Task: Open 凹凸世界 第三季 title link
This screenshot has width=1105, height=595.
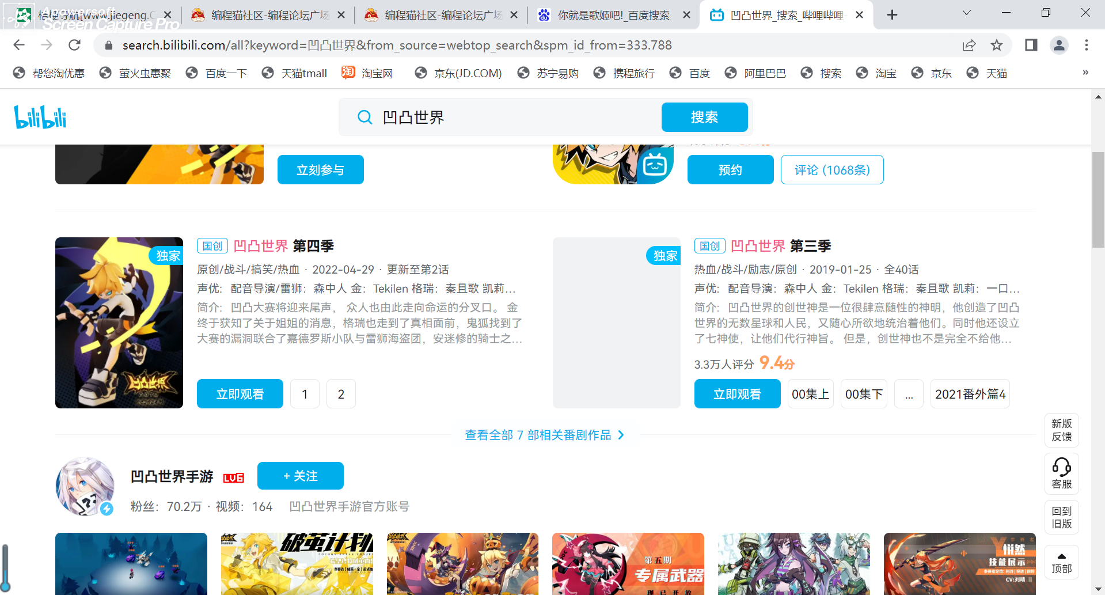Action: tap(781, 246)
